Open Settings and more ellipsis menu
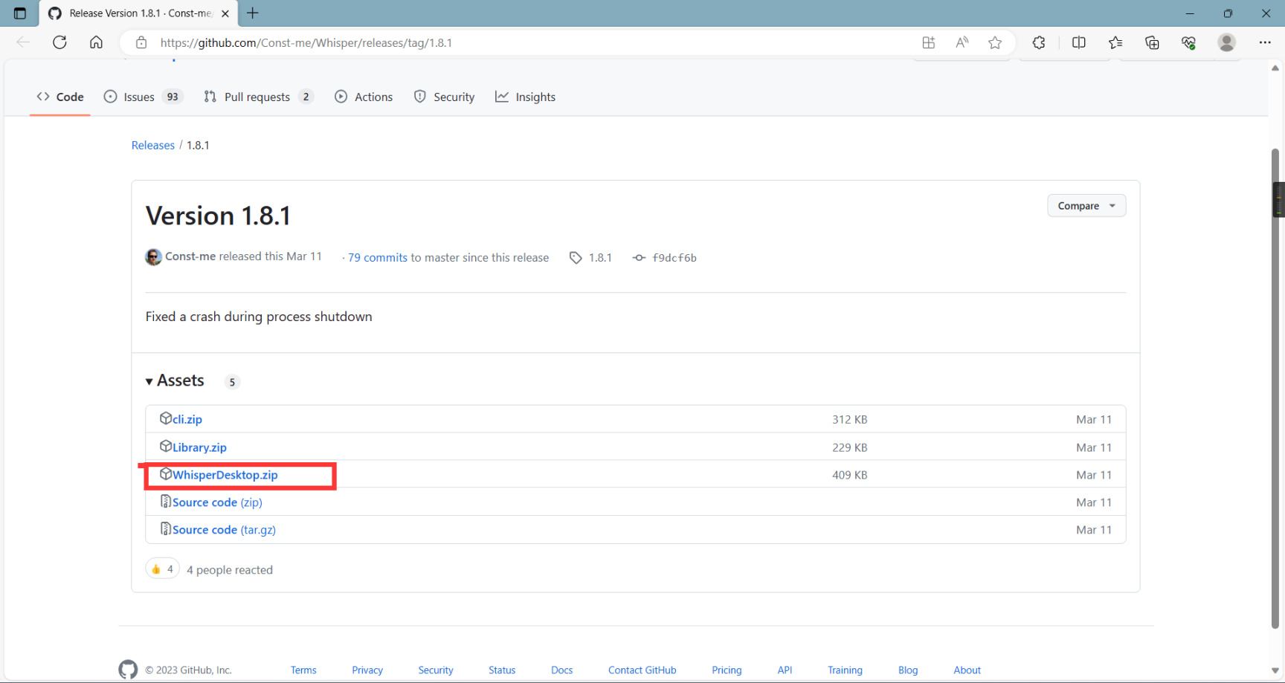Viewport: 1285px width, 683px height. 1265,43
